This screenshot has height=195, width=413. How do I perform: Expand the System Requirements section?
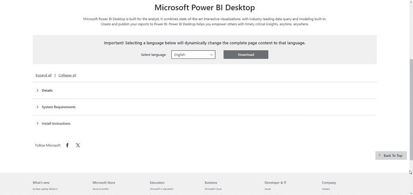tap(205, 107)
